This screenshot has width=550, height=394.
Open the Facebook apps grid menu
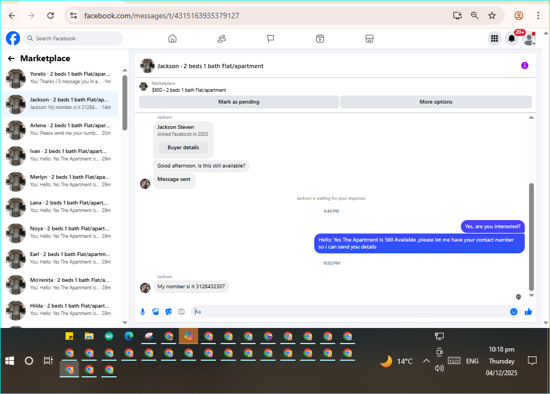[x=494, y=39]
